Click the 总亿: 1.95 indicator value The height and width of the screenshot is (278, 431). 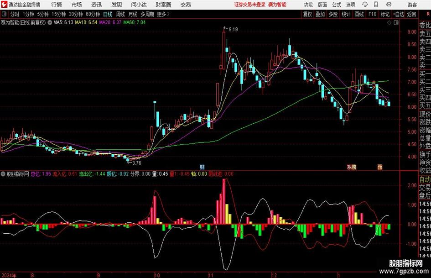coord(41,174)
